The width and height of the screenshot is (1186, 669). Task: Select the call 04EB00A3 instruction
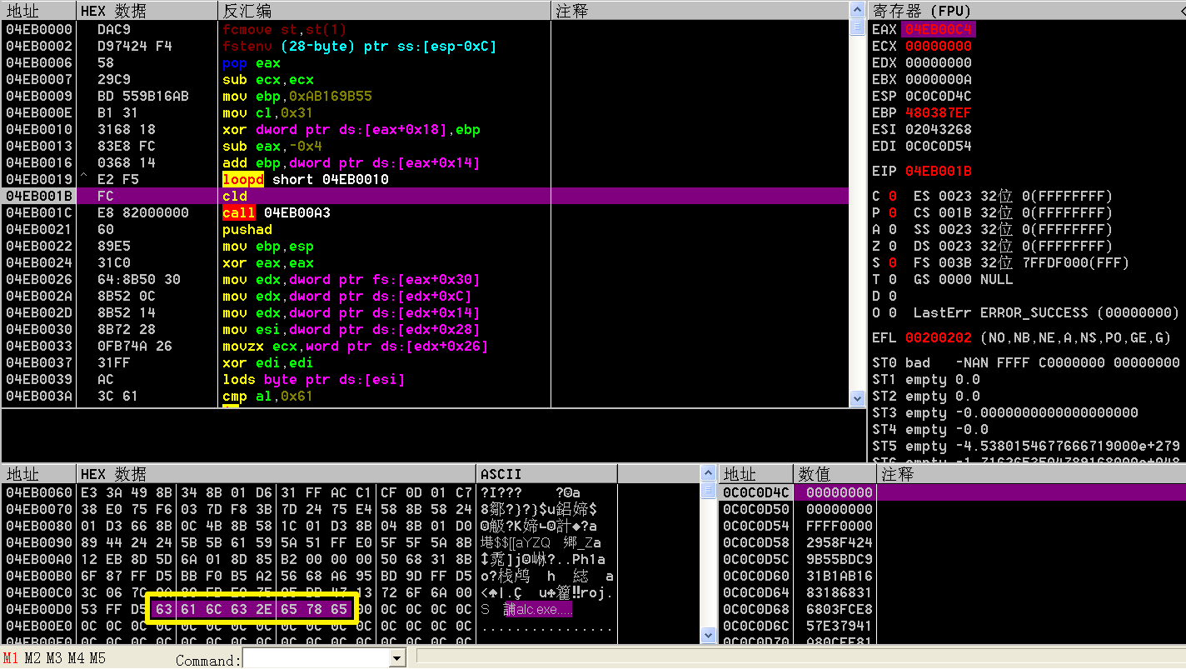click(276, 212)
